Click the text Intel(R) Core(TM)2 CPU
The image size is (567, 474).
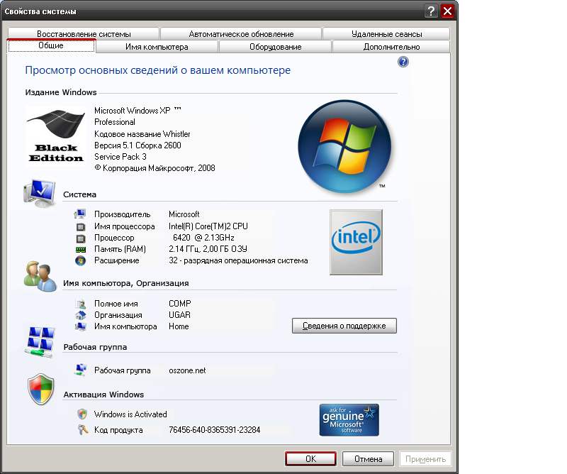pos(208,226)
